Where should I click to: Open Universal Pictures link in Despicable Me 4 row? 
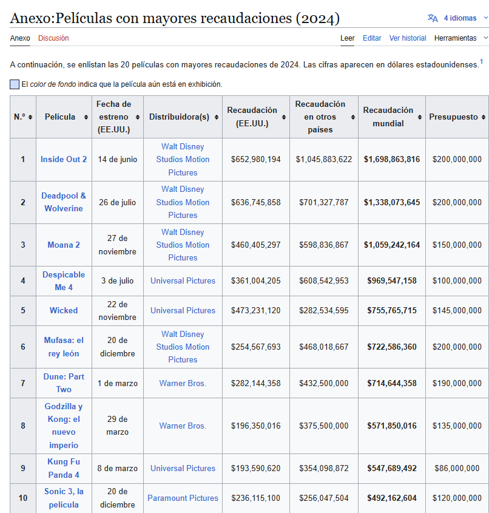183,280
